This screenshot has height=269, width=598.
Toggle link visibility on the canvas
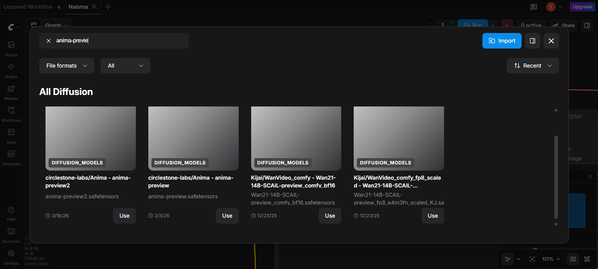(587, 259)
